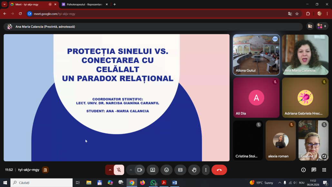
Task: Show the people list with 8 participants
Action: (x=322, y=26)
